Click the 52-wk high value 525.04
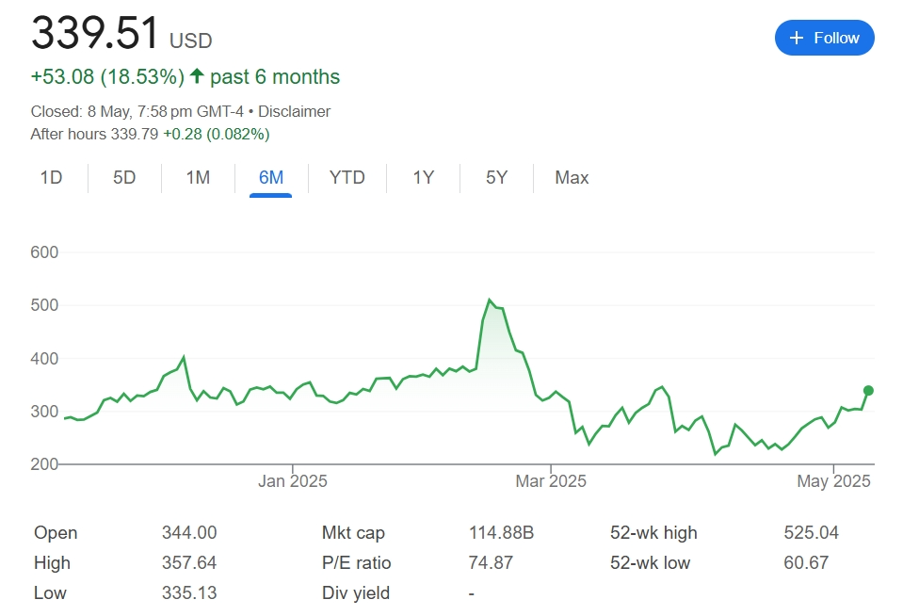The height and width of the screenshot is (616, 919). click(811, 533)
